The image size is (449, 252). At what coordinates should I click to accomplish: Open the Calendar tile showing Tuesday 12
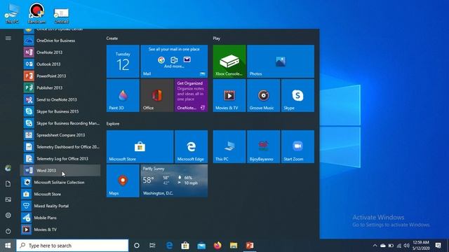click(x=123, y=61)
